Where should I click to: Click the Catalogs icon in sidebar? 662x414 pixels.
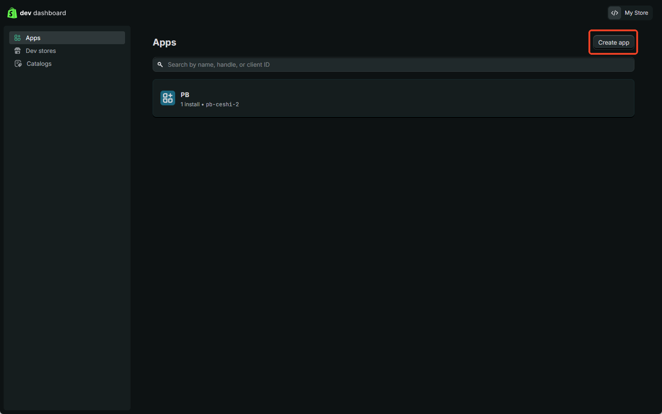click(x=18, y=63)
